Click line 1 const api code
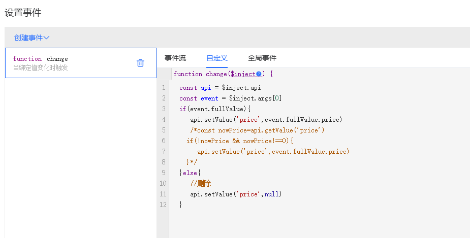This screenshot has height=238, width=470. (x=220, y=88)
